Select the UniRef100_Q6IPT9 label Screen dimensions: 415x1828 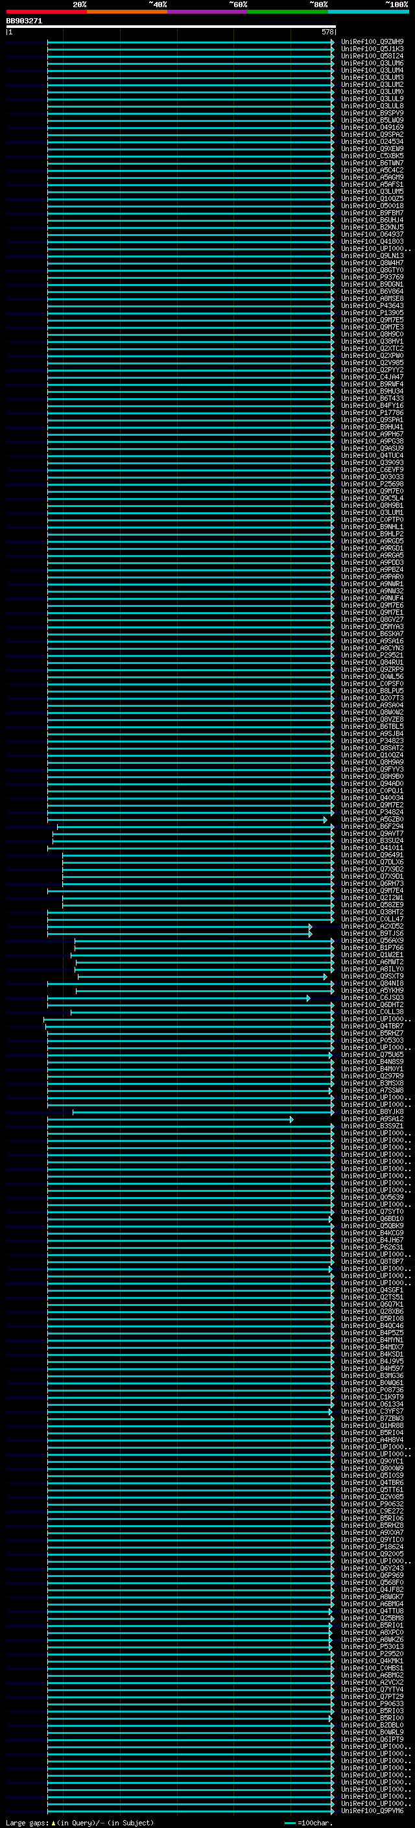[372, 1739]
